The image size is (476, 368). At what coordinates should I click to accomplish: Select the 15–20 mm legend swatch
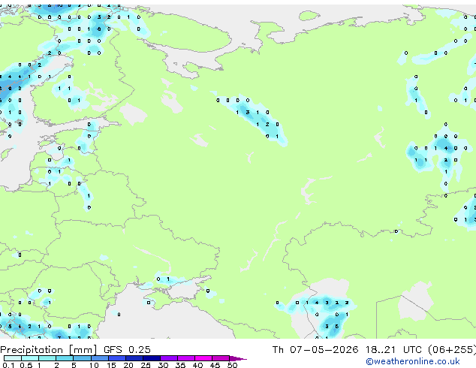117,358
